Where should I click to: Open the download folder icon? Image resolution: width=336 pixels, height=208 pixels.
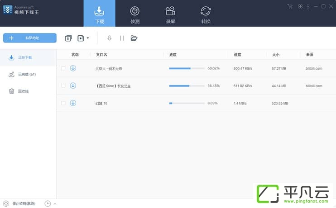134,38
